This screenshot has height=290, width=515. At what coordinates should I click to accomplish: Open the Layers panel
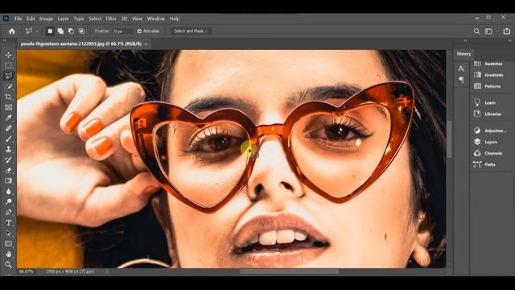pos(485,142)
